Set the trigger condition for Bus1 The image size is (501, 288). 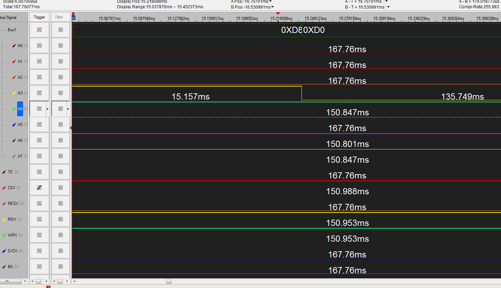tap(39, 30)
